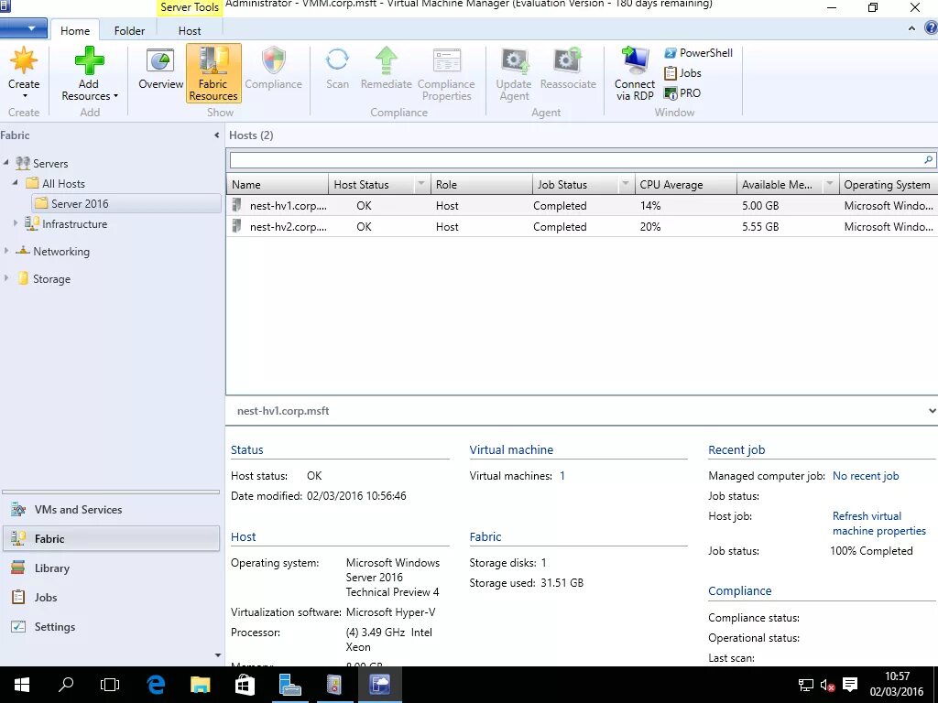Open the Library workspace
The height and width of the screenshot is (703, 938).
coord(111,568)
